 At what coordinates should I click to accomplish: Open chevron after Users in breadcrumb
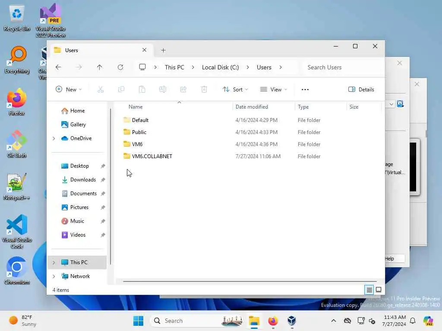(281, 67)
